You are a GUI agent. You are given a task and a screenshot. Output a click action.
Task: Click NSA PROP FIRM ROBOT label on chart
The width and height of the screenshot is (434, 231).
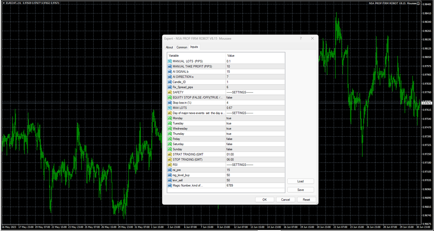pyautogui.click(x=393, y=3)
